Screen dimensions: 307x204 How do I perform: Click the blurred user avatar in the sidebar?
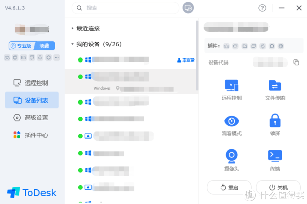point(32,29)
